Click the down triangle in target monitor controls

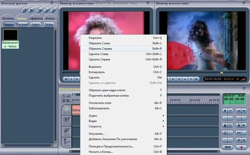[191, 79]
